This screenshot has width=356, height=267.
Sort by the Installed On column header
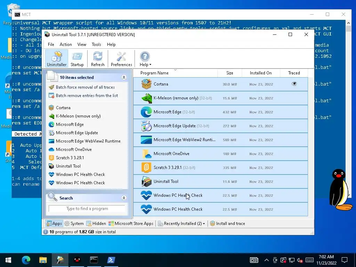click(261, 73)
